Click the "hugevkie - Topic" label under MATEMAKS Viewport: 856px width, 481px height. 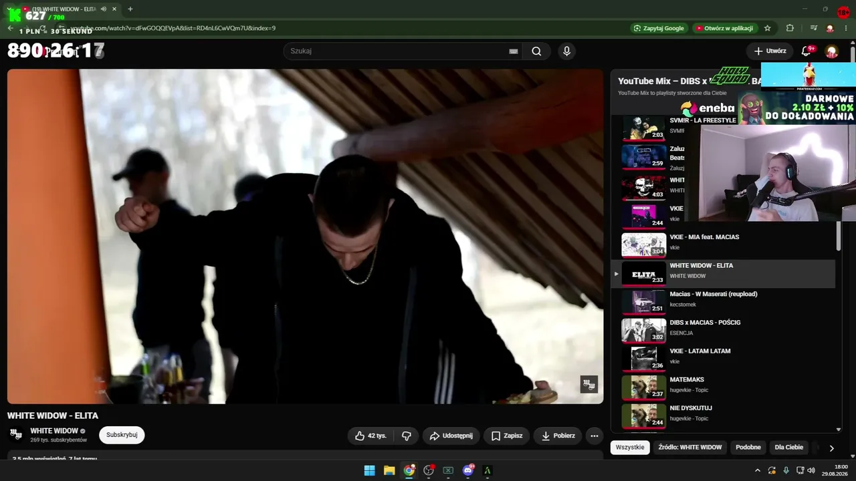click(x=689, y=390)
